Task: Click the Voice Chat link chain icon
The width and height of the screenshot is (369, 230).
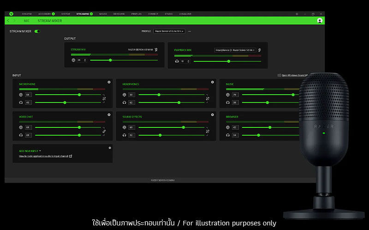Action: click(104, 131)
